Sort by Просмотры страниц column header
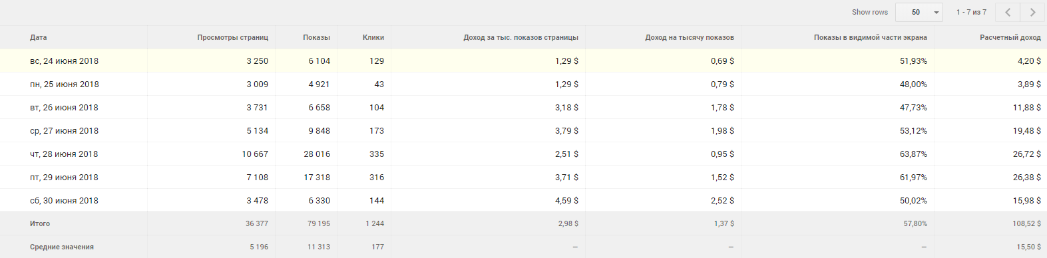Image resolution: width=1047 pixels, height=258 pixels. click(x=233, y=37)
